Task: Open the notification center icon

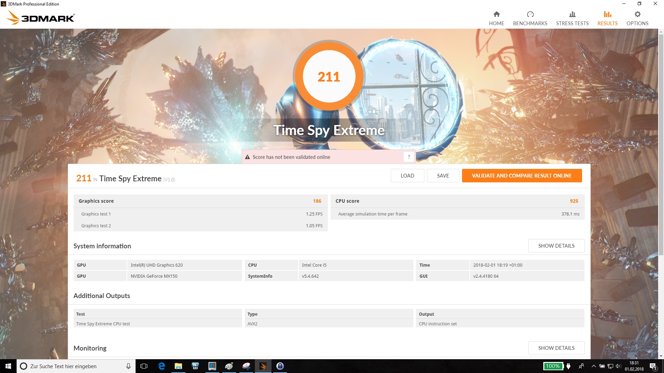Action: [x=653, y=366]
